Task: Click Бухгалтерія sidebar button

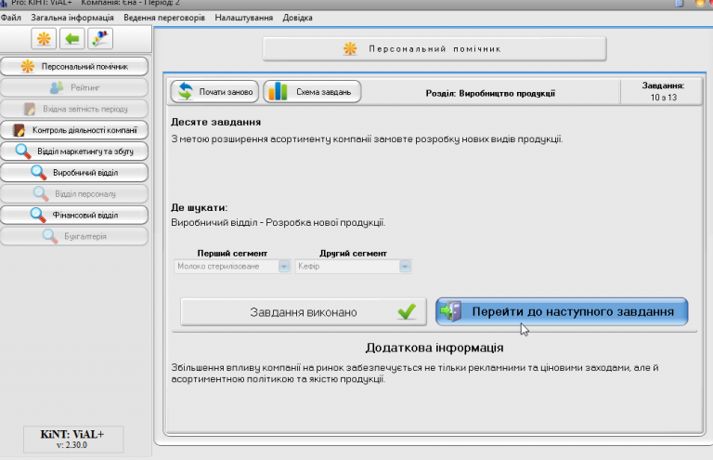Action: (x=74, y=237)
